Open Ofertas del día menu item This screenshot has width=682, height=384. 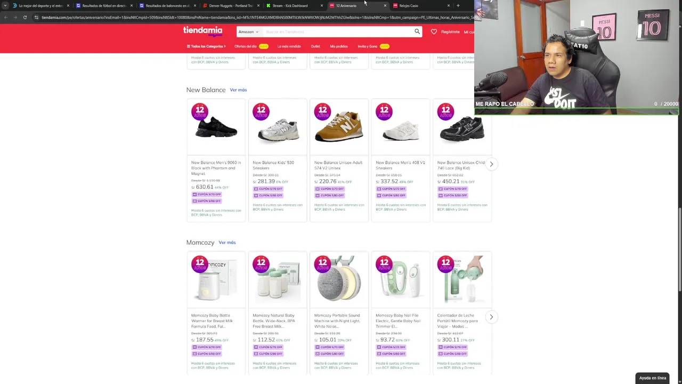246,46
